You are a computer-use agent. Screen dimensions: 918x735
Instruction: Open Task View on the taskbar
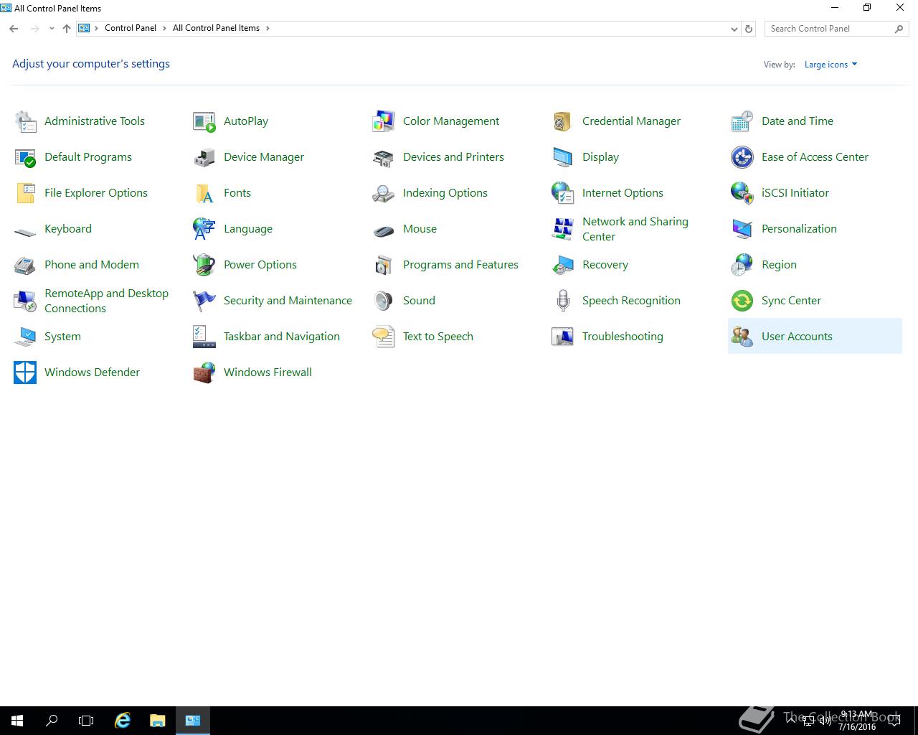86,721
